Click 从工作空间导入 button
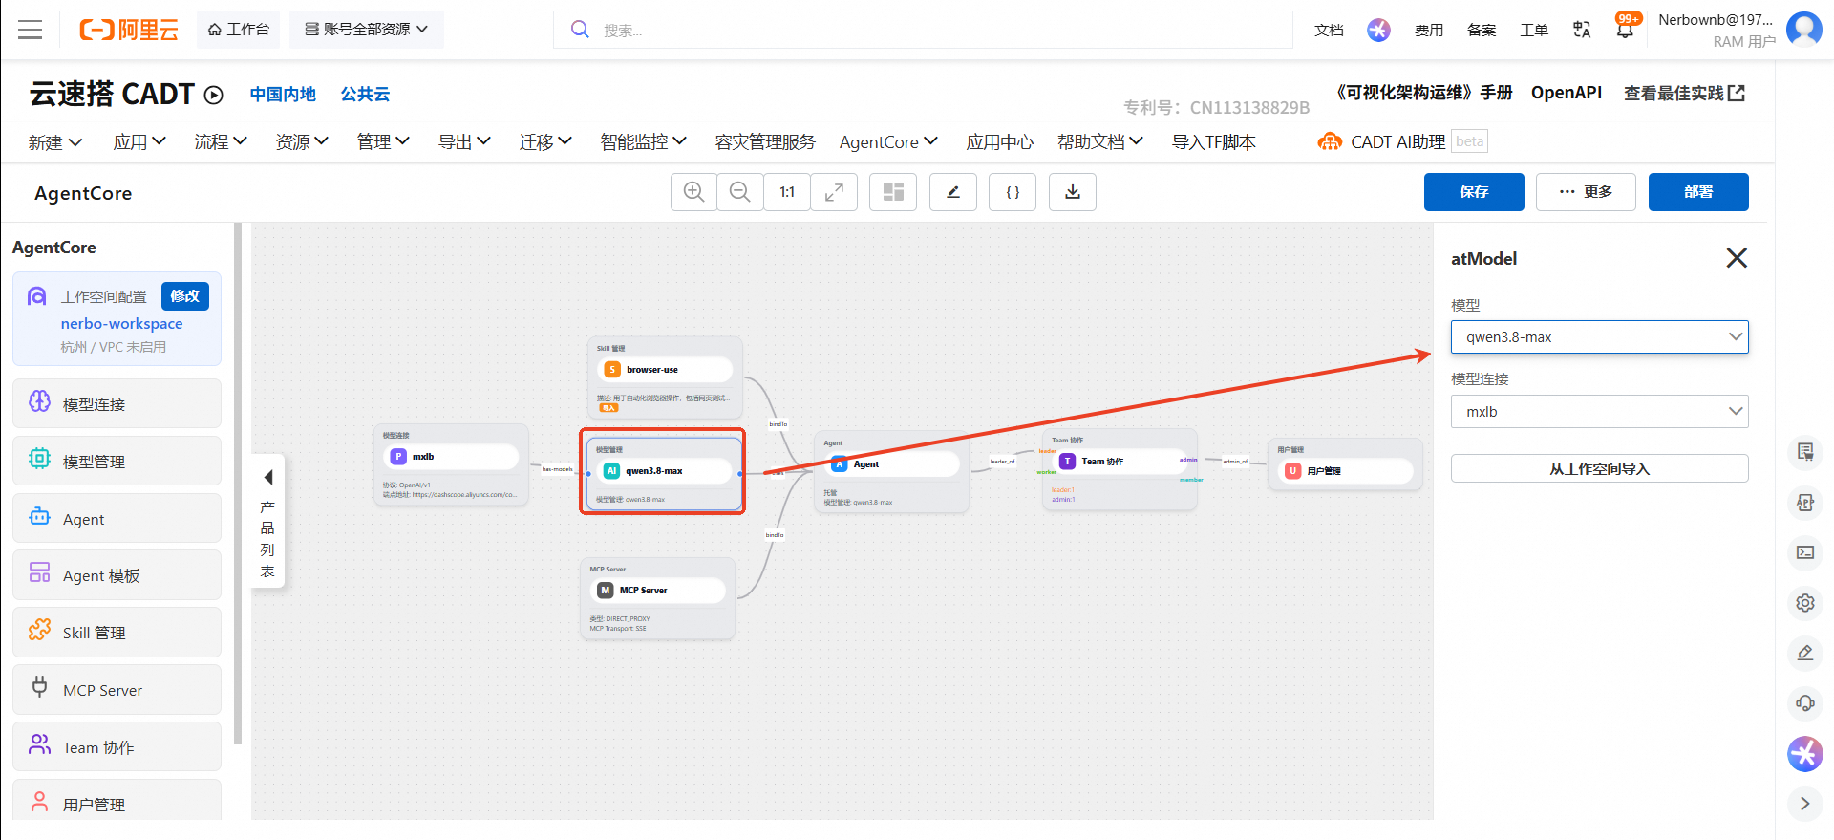The width and height of the screenshot is (1834, 840). [x=1600, y=468]
